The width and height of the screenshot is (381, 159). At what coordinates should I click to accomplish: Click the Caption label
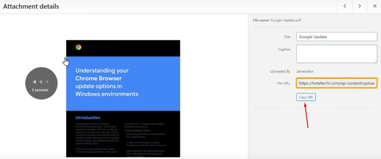[284, 50]
